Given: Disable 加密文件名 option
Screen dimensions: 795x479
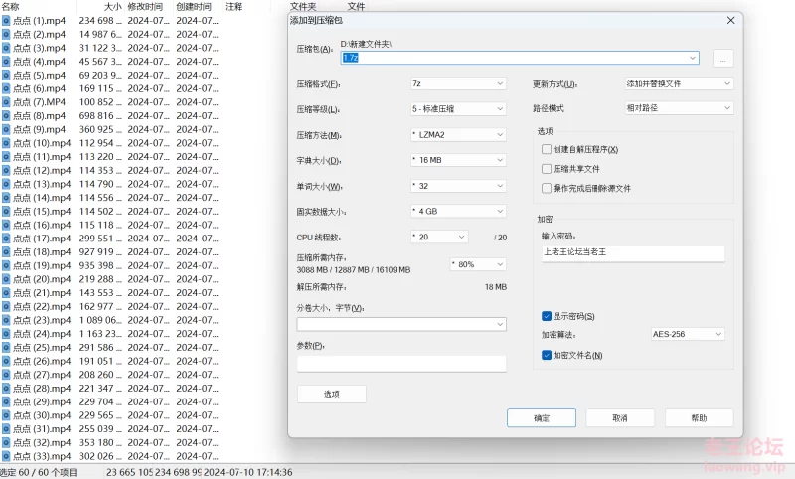Looking at the screenshot, I should tap(547, 355).
